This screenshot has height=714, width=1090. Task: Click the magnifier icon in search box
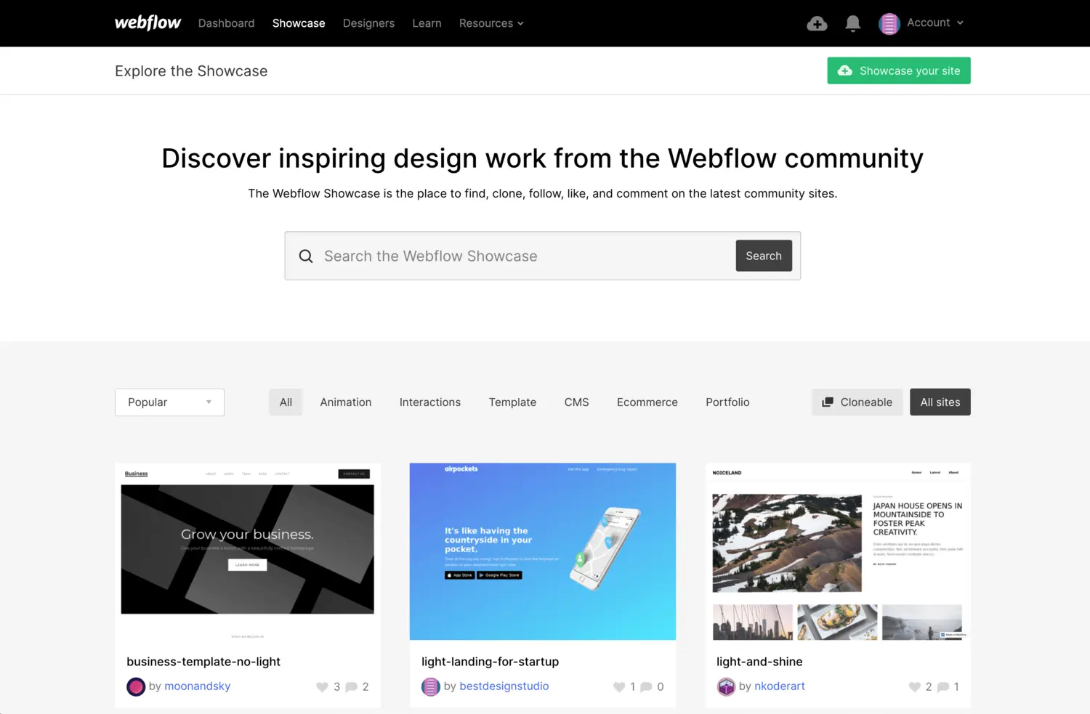coord(306,256)
